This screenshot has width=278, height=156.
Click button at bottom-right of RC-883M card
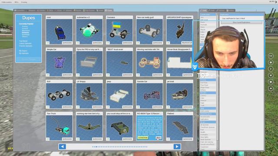[x=159, y=138]
